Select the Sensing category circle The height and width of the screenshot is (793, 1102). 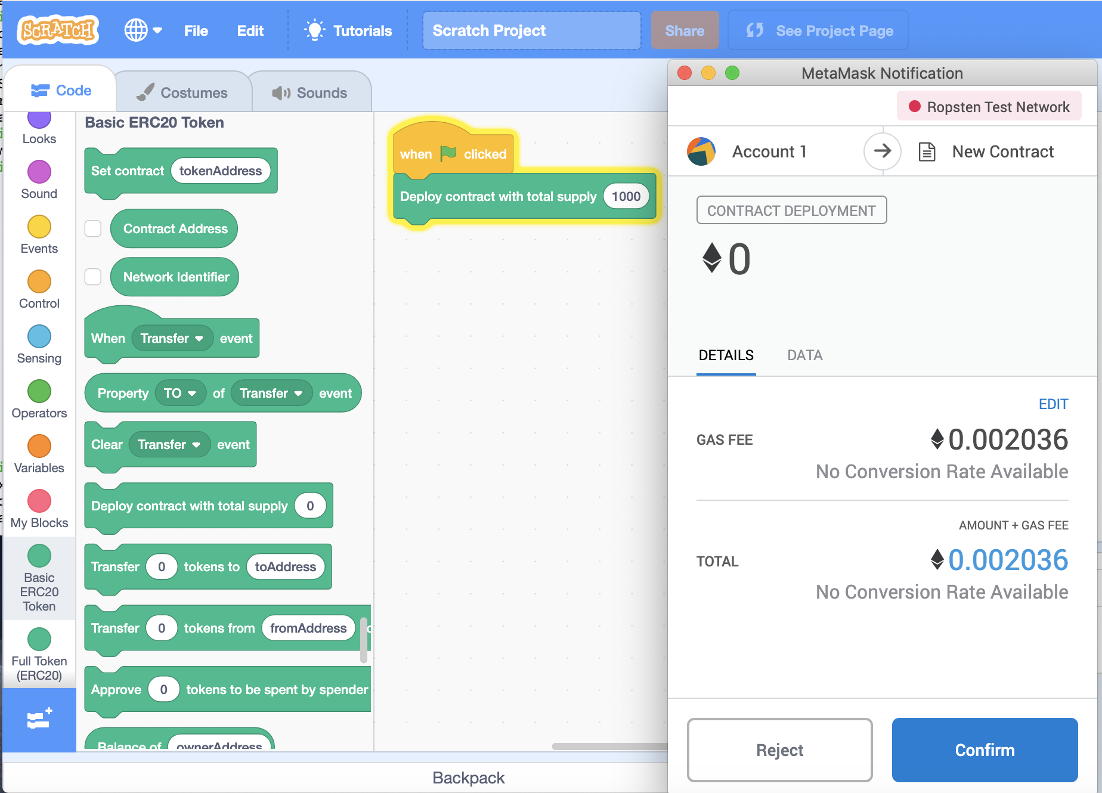click(39, 336)
